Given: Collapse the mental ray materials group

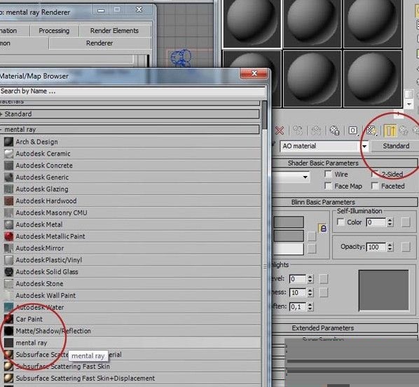Looking at the screenshot, I should 130,130.
